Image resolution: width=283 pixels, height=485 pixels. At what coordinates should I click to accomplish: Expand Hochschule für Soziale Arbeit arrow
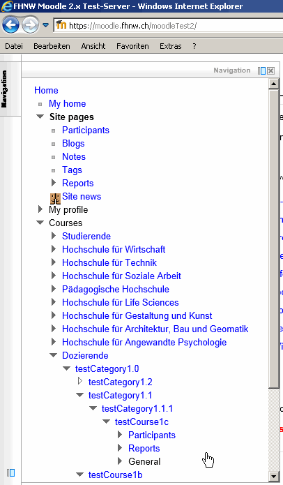click(54, 276)
